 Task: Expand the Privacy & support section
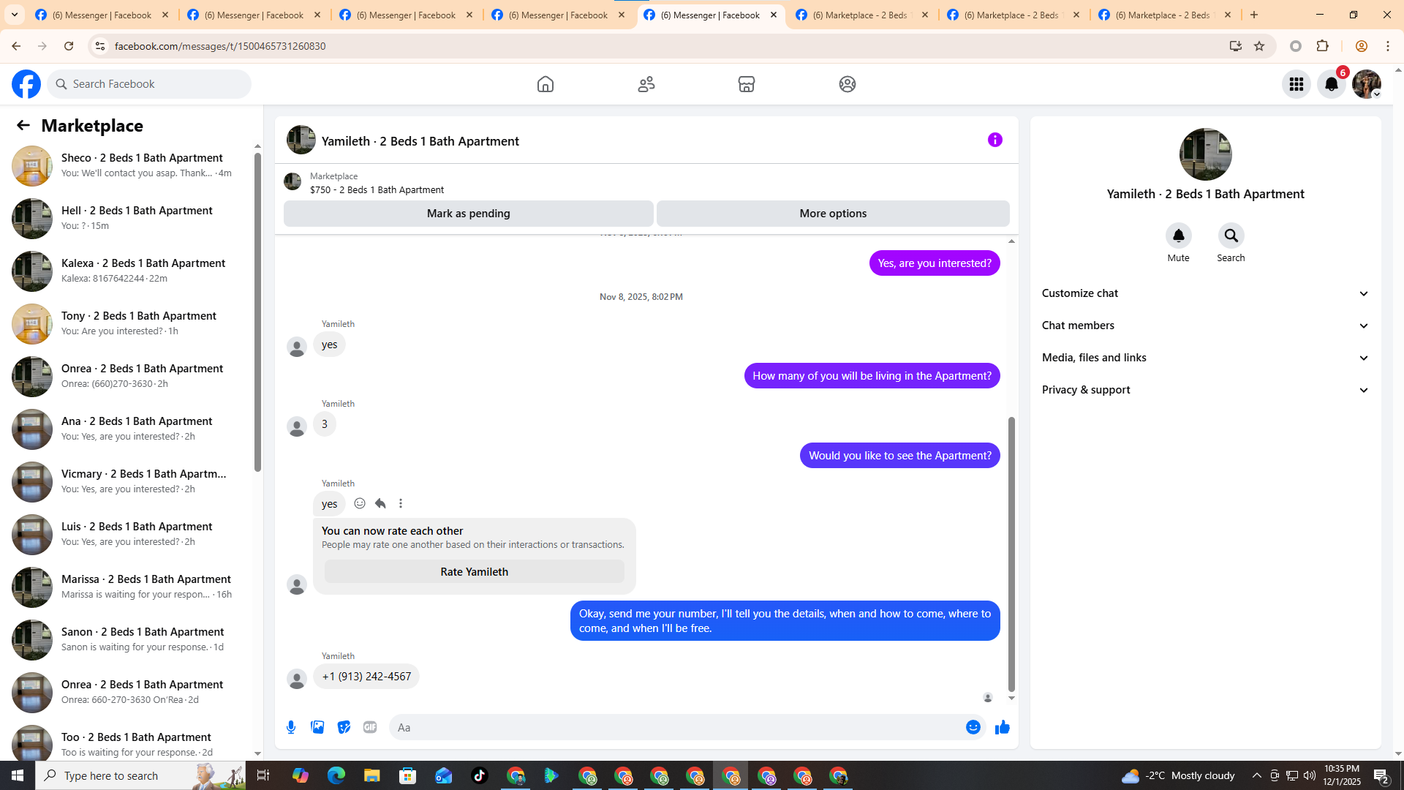click(1206, 390)
